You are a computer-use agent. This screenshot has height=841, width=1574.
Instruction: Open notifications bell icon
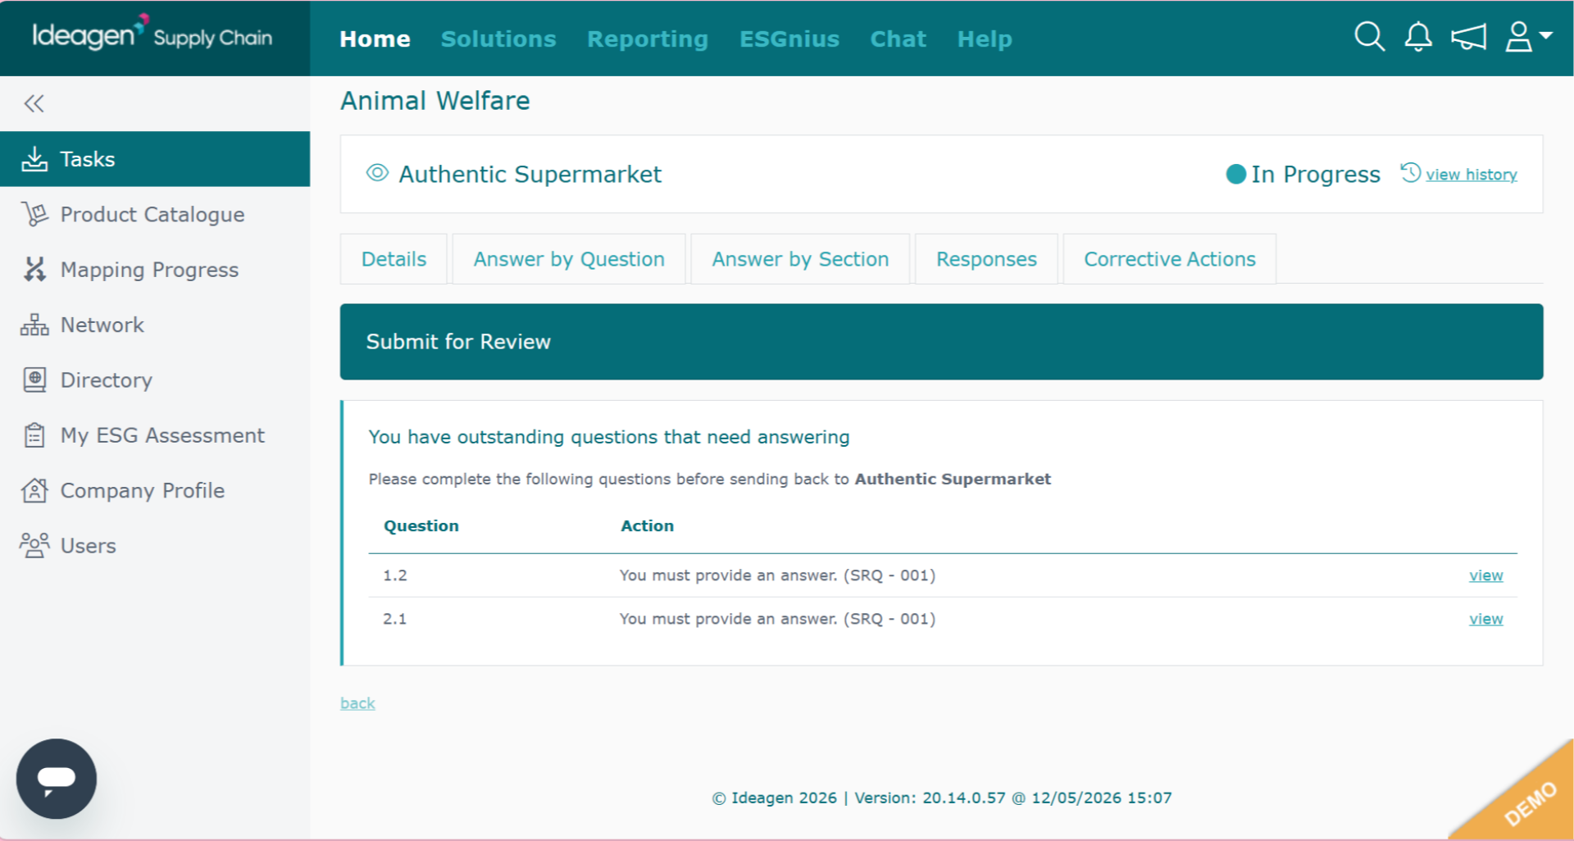click(1418, 37)
